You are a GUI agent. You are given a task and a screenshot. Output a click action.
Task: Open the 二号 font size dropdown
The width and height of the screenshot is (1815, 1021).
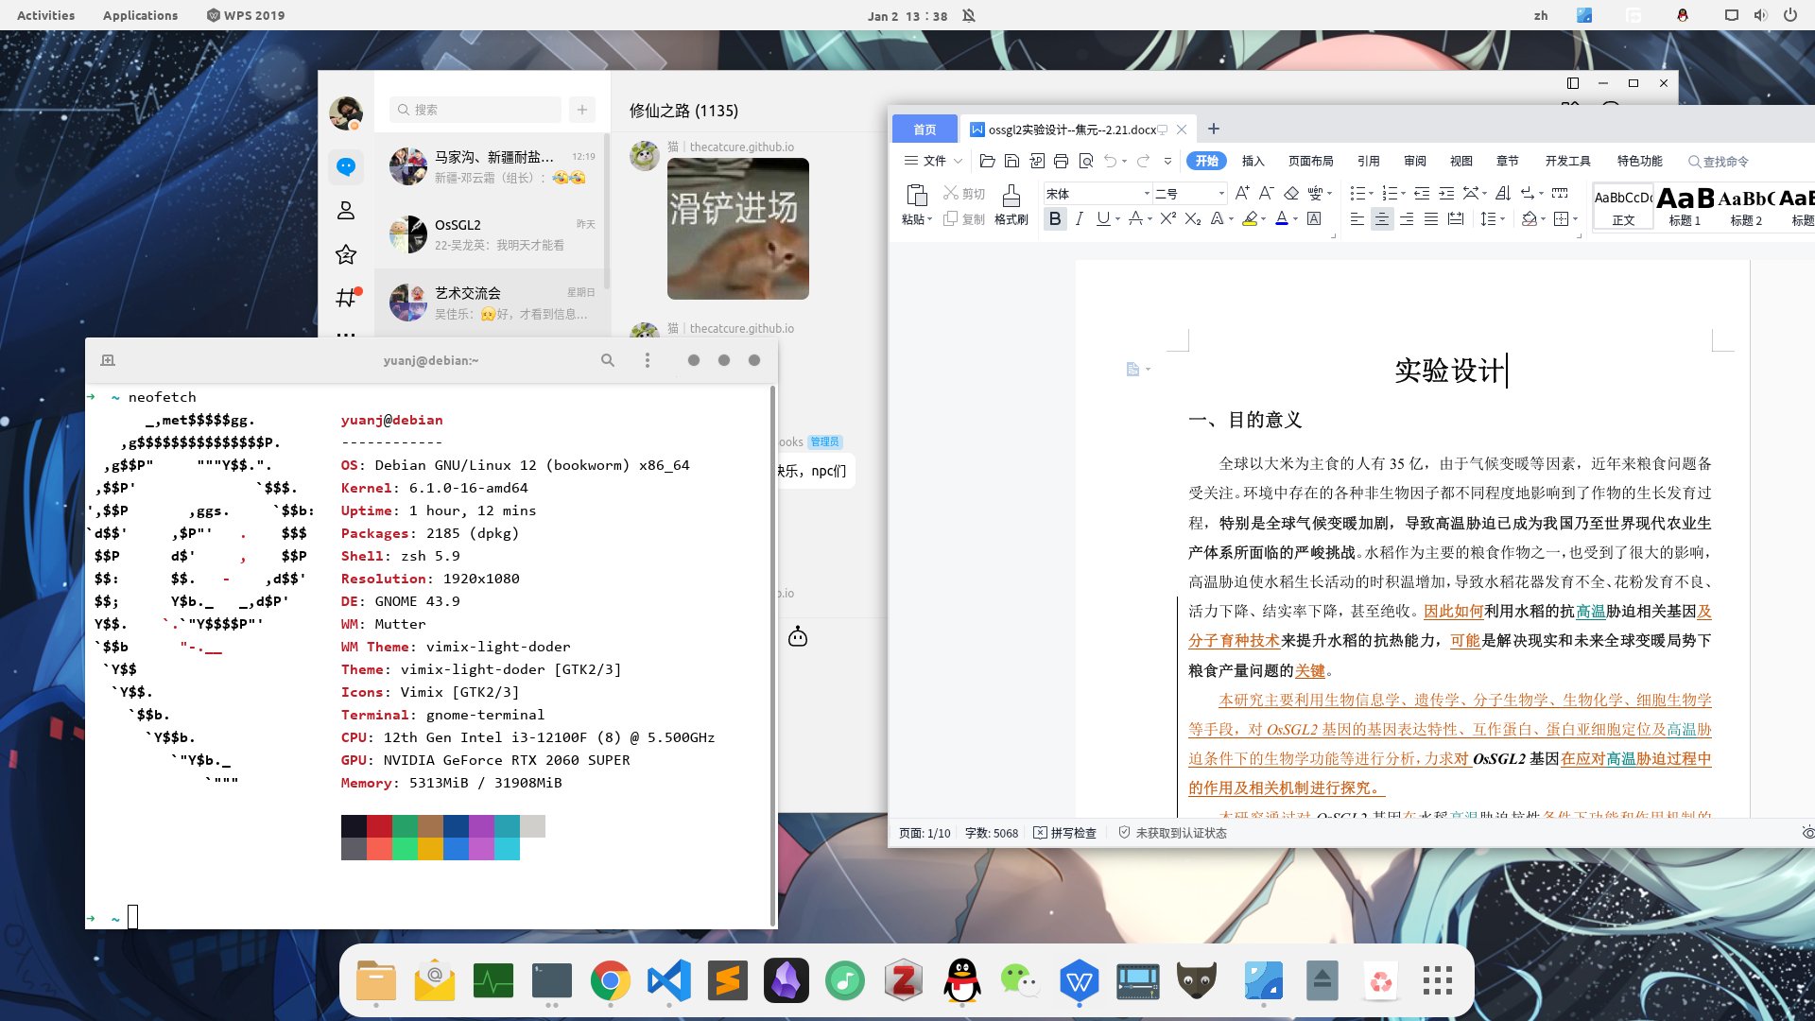point(1221,194)
